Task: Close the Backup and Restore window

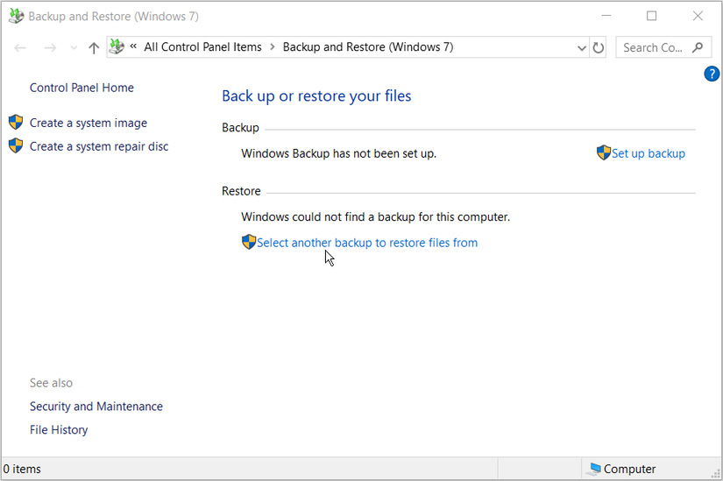Action: click(x=698, y=16)
